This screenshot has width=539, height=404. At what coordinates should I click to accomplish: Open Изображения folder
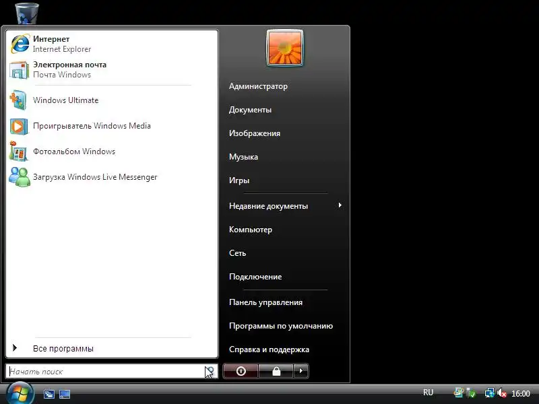tap(255, 133)
